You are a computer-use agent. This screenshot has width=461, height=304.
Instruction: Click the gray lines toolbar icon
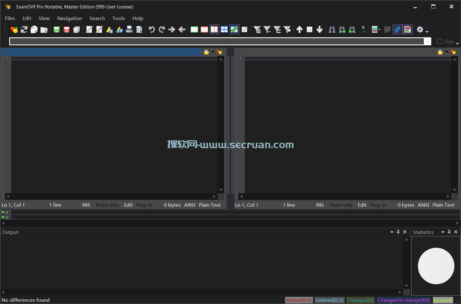[x=387, y=29]
